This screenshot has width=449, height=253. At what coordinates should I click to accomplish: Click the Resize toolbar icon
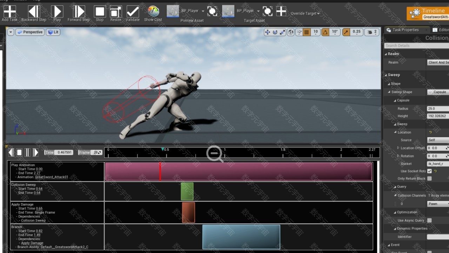point(116,13)
